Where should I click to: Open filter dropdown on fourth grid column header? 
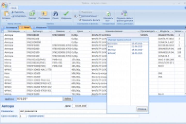[90, 32]
